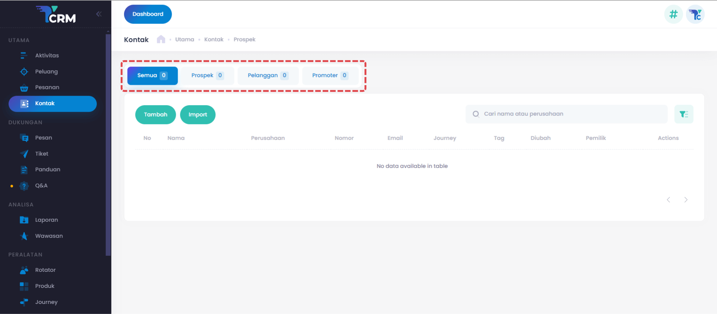Screen dimensions: 717x314
Task: Open Laporan download-folder icon
Action: click(x=24, y=220)
